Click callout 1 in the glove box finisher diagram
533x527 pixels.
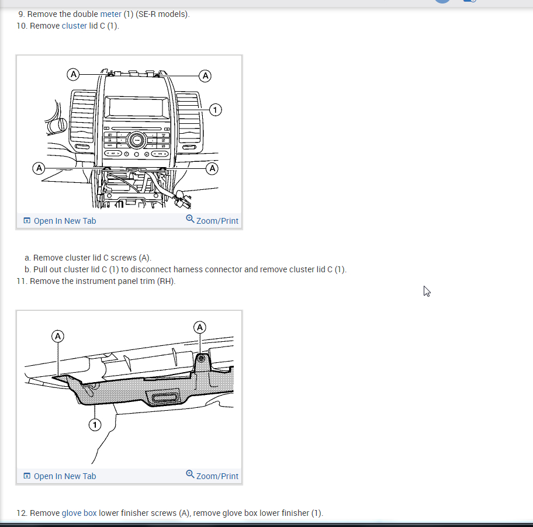(x=95, y=425)
